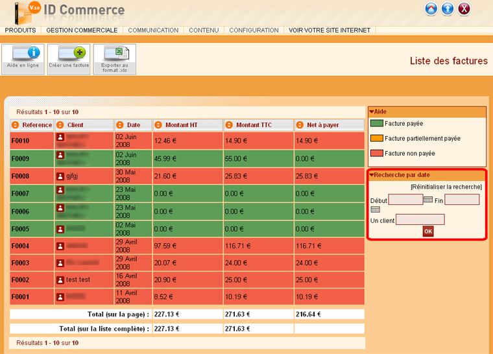The image size is (493, 354).
Task: Open the GESTION COMMERCIALE menu
Action: pyautogui.click(x=82, y=30)
